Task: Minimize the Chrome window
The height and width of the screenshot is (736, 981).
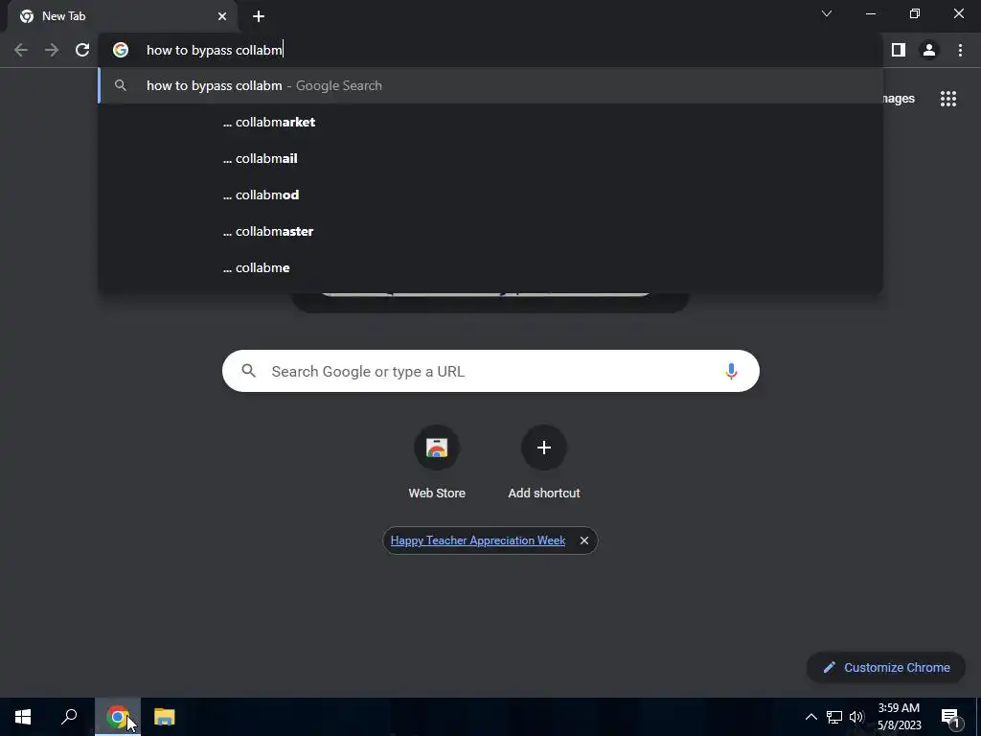Action: pyautogui.click(x=870, y=13)
